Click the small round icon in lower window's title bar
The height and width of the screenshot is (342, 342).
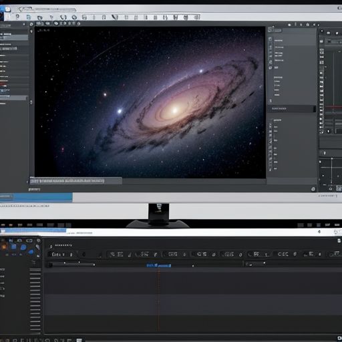[319, 232]
